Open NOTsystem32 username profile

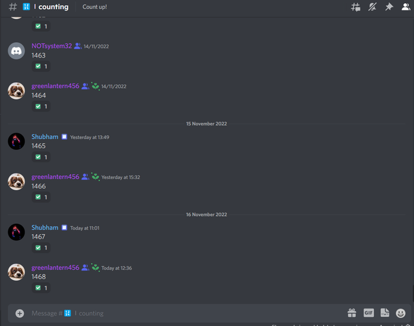[52, 46]
